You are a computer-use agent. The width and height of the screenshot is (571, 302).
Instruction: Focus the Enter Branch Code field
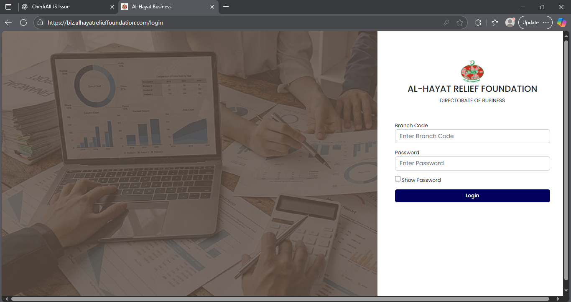[472, 136]
